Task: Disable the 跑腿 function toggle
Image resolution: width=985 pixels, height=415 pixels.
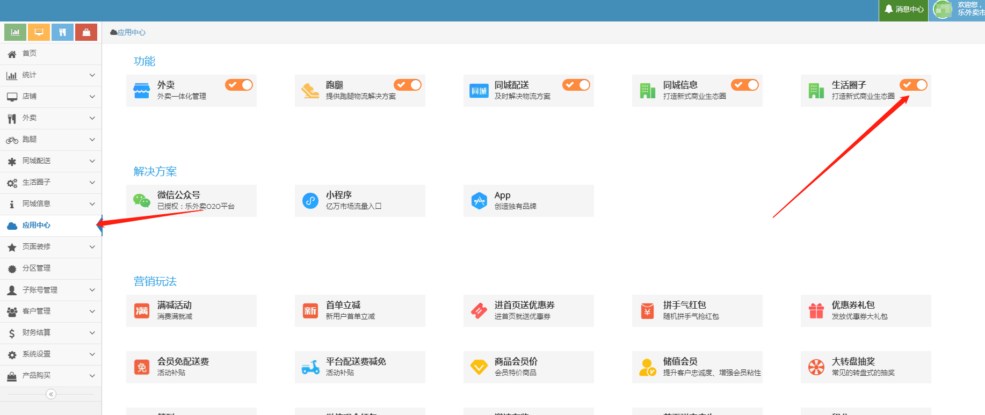Action: 408,85
